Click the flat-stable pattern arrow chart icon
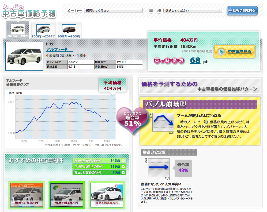This screenshot has width=267, height=212. pyautogui.click(x=159, y=168)
